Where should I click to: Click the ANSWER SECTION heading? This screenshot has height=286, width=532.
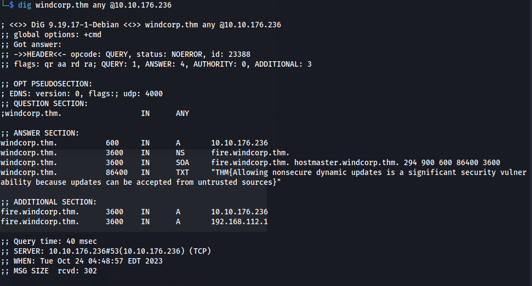(x=46, y=133)
